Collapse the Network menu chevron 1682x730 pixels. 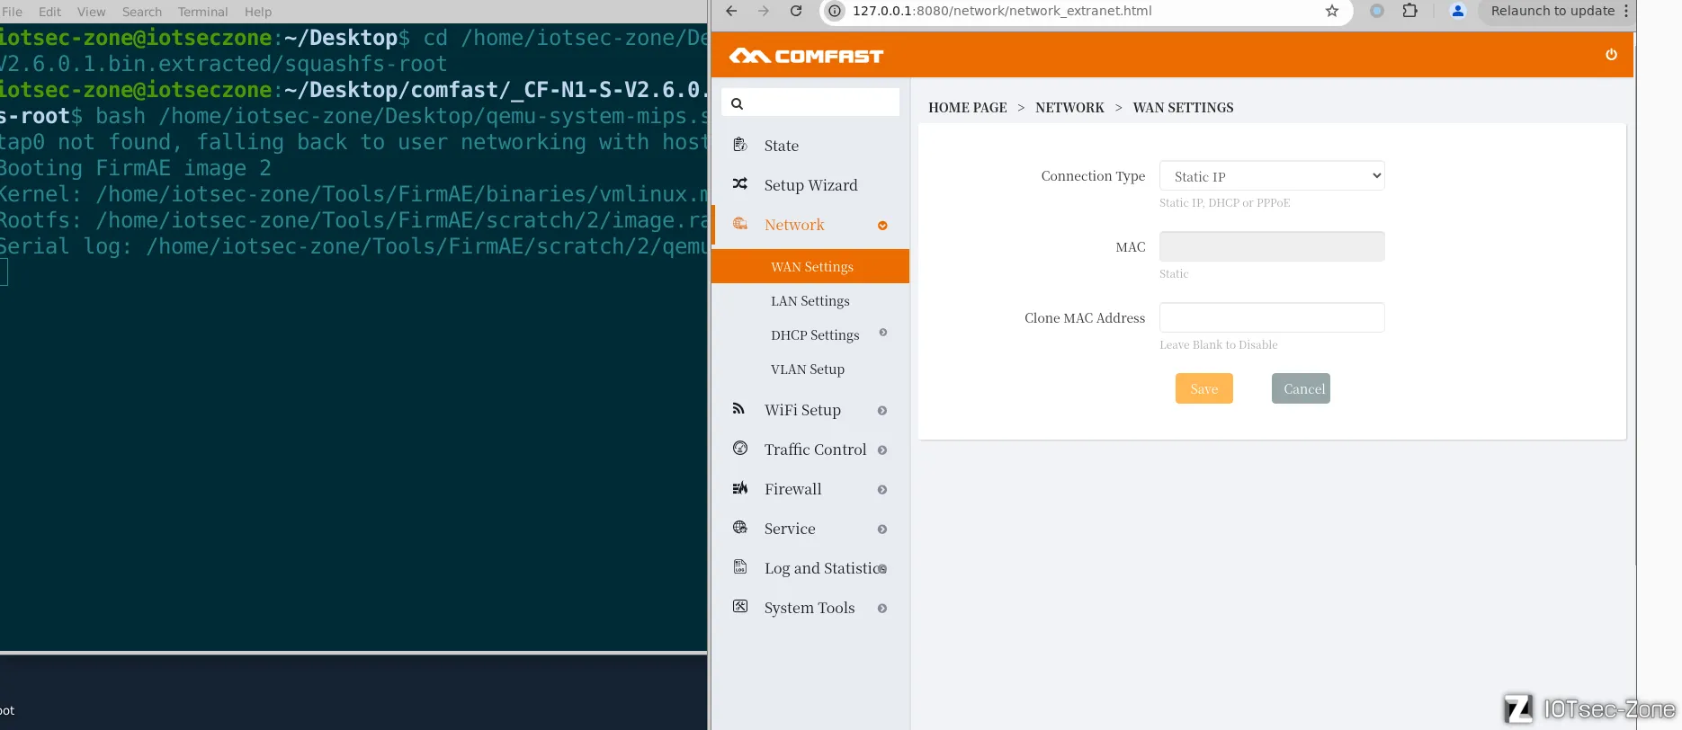tap(882, 226)
